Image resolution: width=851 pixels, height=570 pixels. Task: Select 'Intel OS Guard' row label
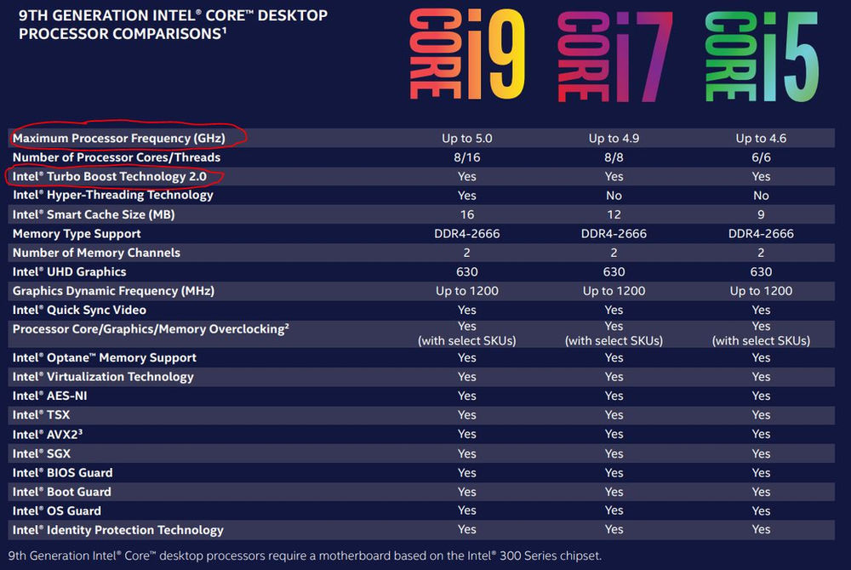click(57, 511)
